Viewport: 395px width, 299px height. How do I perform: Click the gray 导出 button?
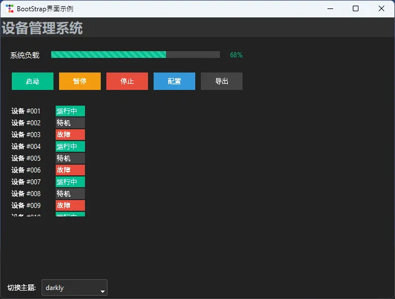222,81
